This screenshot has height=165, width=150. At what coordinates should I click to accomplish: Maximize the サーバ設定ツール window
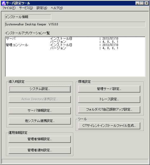click(x=142, y=3)
